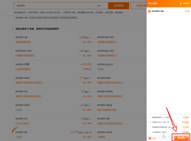Screen dimensions: 191x141
Task: Open the .com suffix dropdown in the search bar
Action: click(100, 5)
